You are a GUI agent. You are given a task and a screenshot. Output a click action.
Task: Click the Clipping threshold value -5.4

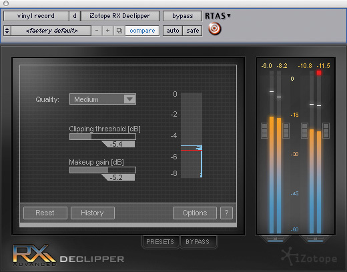(x=118, y=144)
